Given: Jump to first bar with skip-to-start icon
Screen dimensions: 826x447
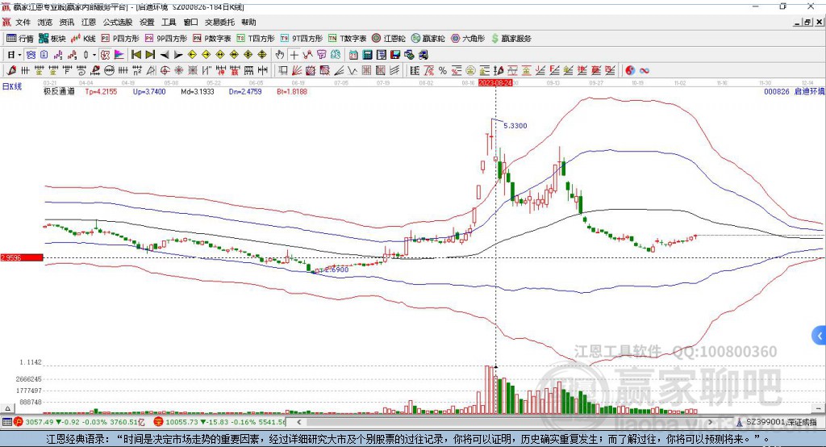Looking at the screenshot, I should pos(136,55).
